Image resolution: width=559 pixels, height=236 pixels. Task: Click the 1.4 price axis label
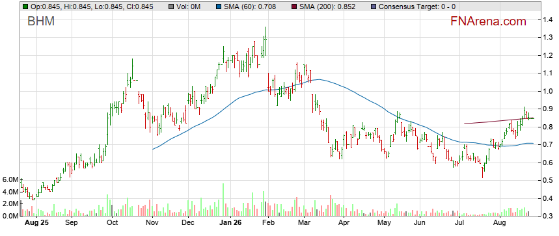coord(549,20)
